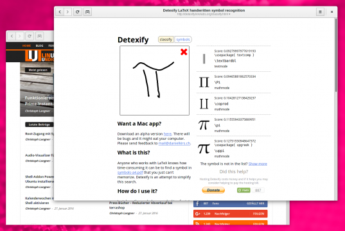Click the URL dropdown under the page title

tap(204, 14)
